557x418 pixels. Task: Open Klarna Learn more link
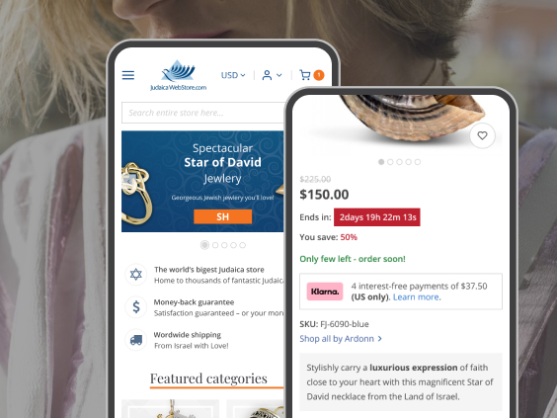(x=416, y=297)
